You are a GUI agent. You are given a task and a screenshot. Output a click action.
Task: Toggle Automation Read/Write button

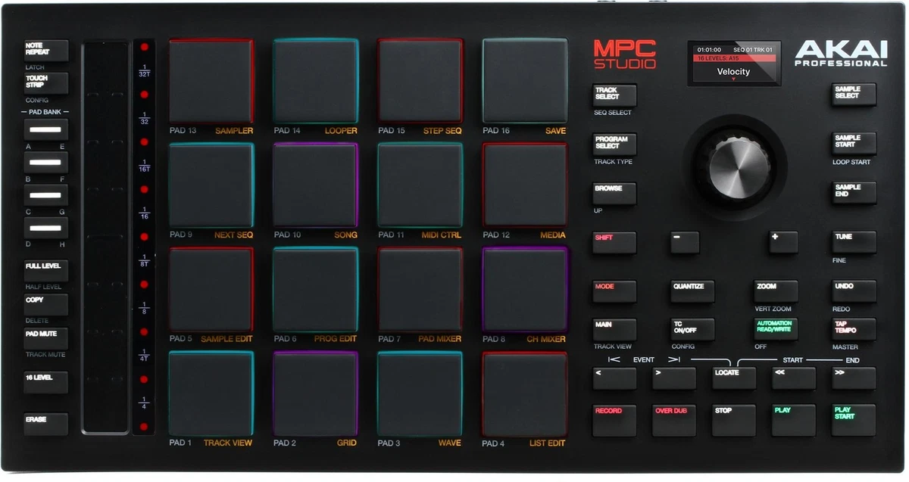pos(776,329)
